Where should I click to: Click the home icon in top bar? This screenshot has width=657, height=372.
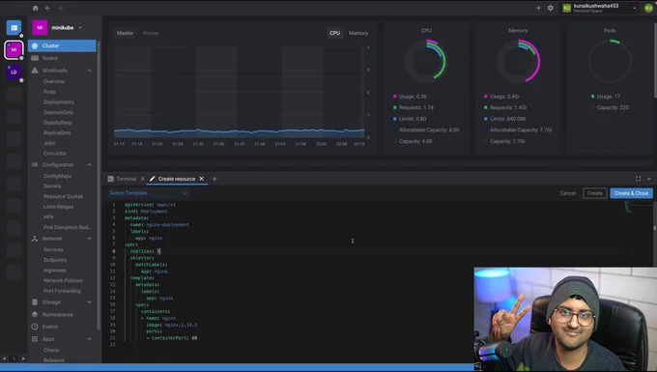point(35,8)
